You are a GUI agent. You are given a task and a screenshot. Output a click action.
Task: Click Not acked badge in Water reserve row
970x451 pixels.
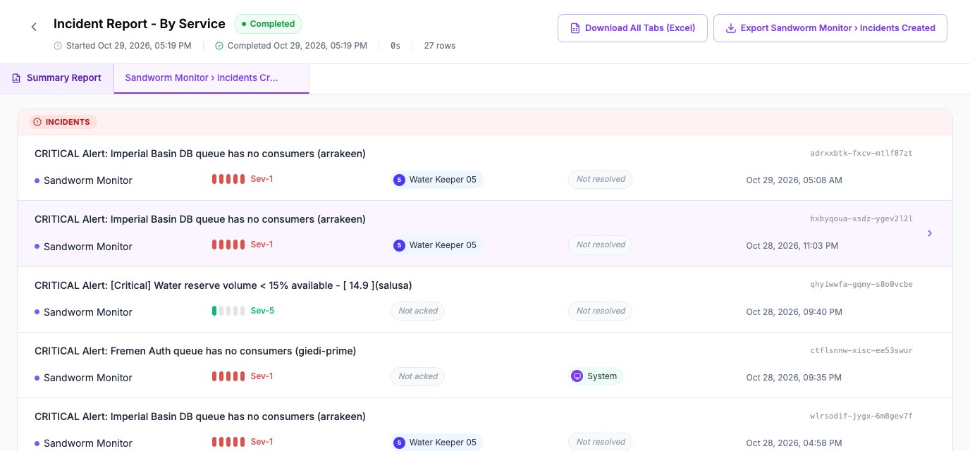point(418,311)
